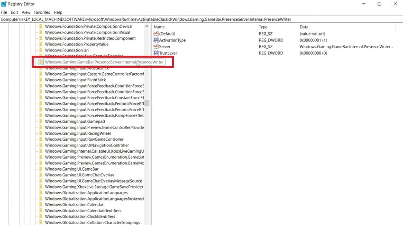403x225 pixels.
Task: Click the tree scrollbar up arrow
Action: click(147, 26)
